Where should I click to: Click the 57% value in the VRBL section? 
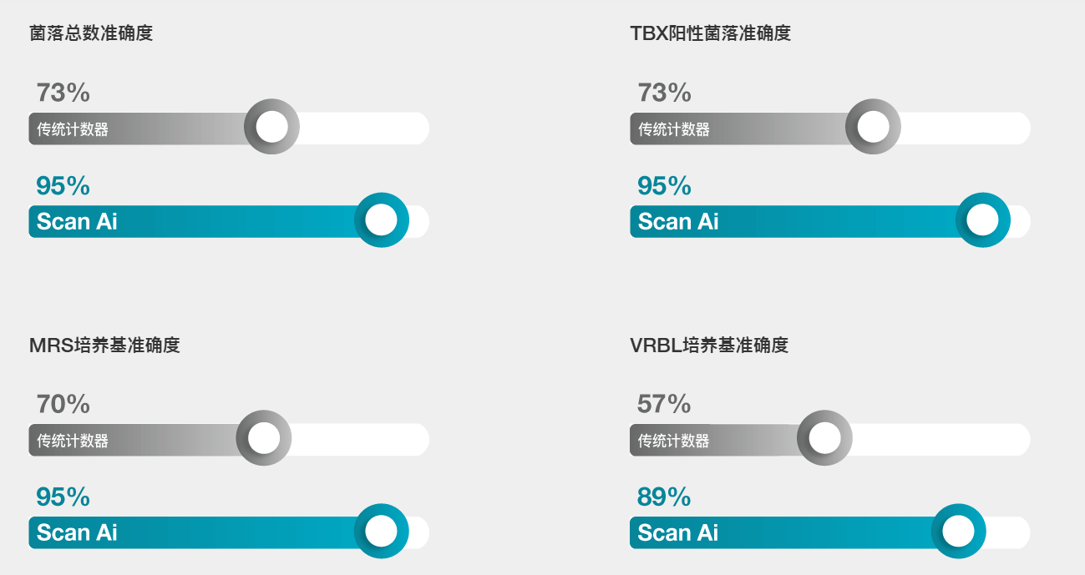pyautogui.click(x=664, y=405)
